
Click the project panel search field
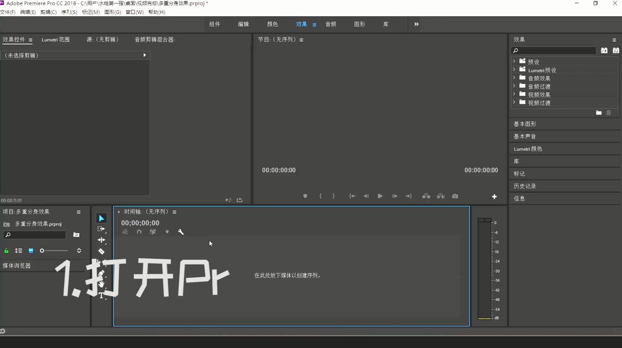(34, 235)
